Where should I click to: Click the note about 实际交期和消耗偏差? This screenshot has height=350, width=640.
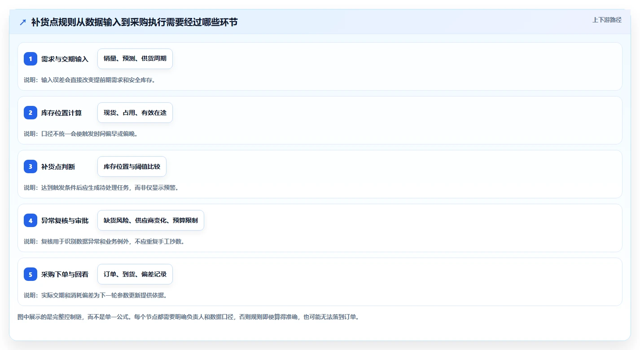point(95,295)
